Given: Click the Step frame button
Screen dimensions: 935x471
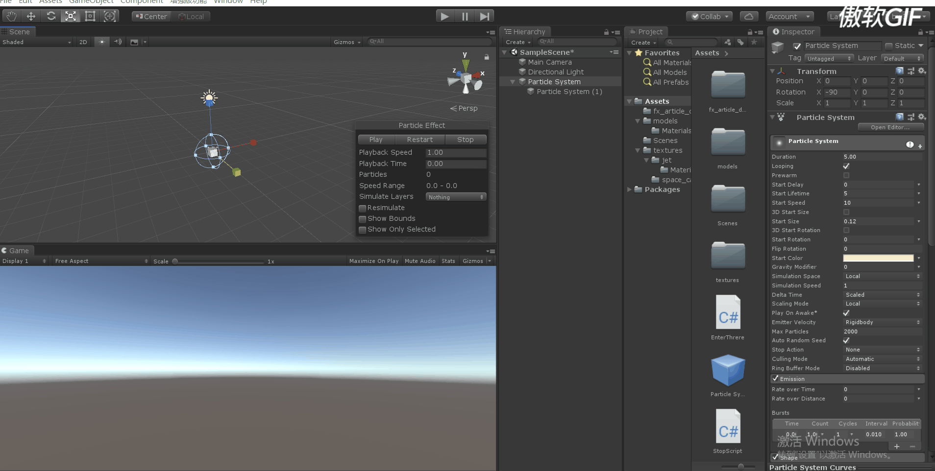Looking at the screenshot, I should 484,16.
